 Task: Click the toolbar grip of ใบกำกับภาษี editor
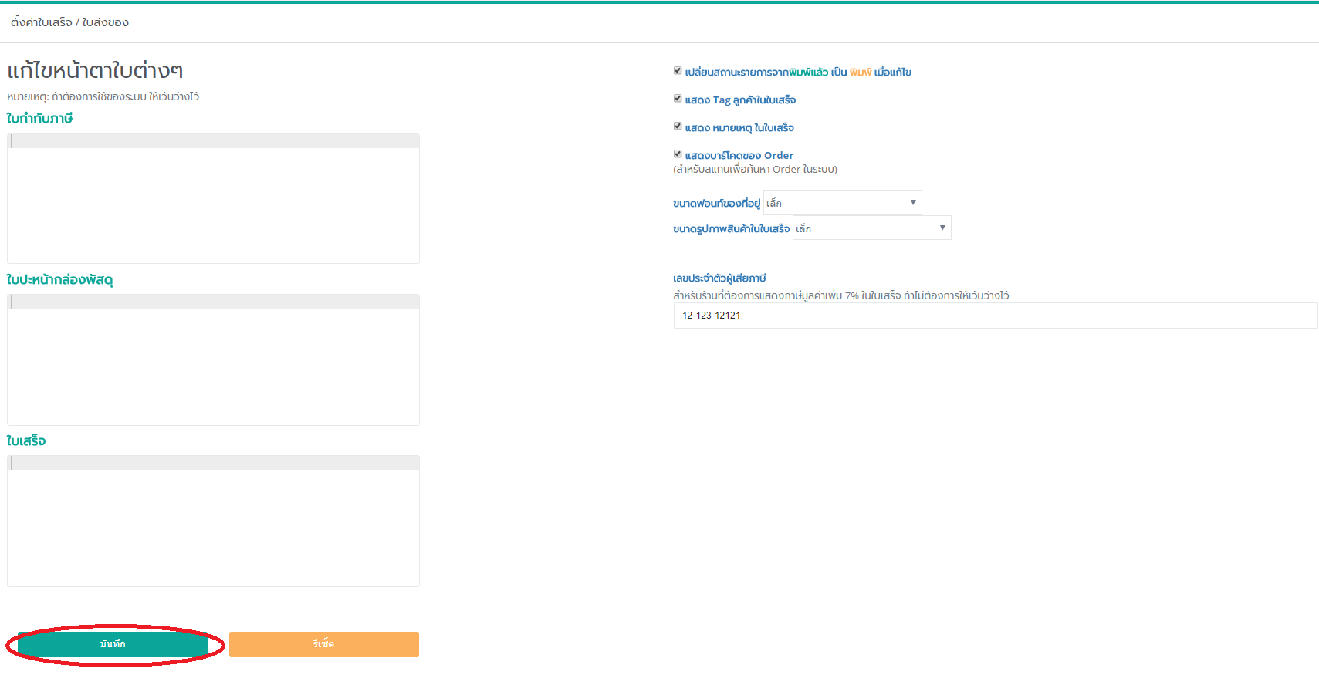point(12,141)
